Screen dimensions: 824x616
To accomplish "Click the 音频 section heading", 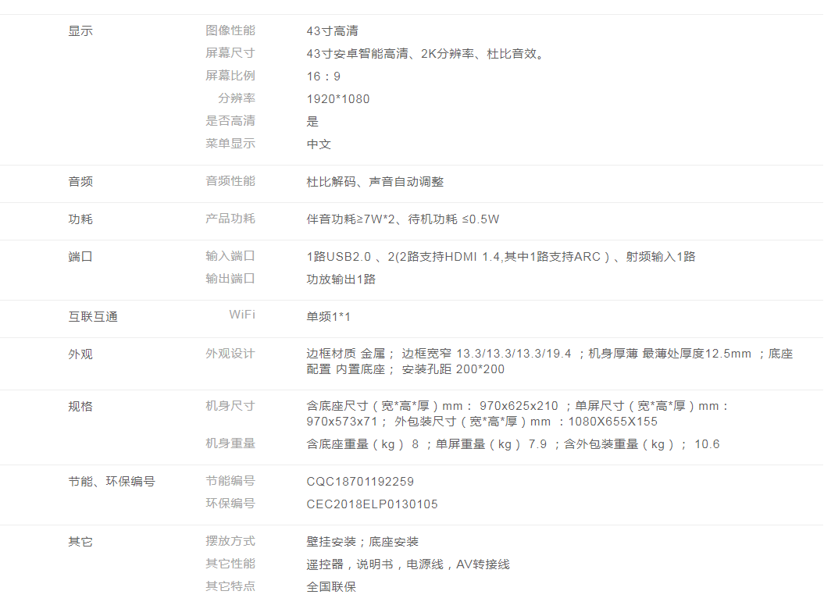I will pyautogui.click(x=80, y=182).
